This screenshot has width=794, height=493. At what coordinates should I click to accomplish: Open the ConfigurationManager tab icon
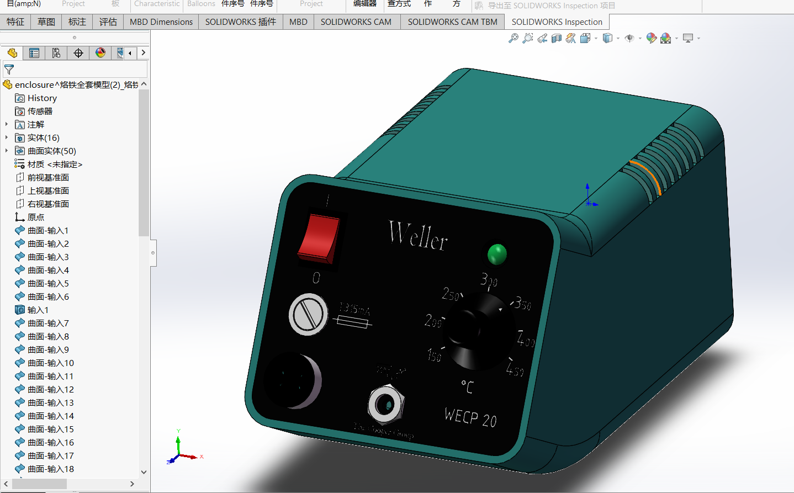tap(56, 53)
